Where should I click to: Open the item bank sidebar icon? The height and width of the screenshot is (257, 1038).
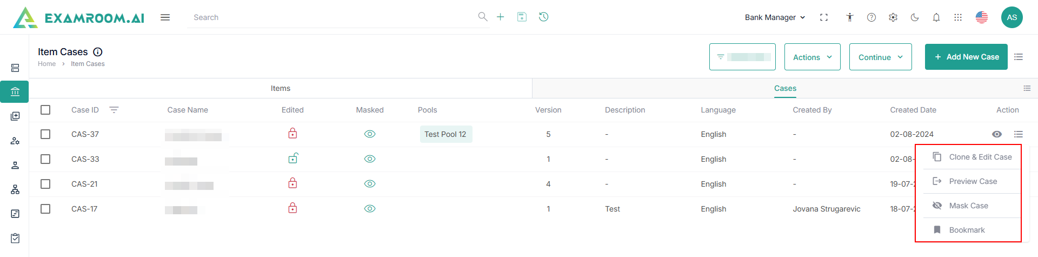[15, 92]
